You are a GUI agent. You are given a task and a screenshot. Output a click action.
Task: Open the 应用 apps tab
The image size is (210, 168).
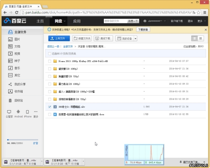77,21
